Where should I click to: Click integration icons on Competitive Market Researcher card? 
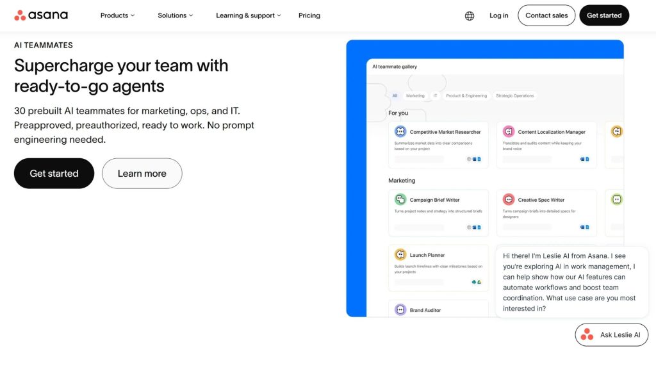click(474, 159)
